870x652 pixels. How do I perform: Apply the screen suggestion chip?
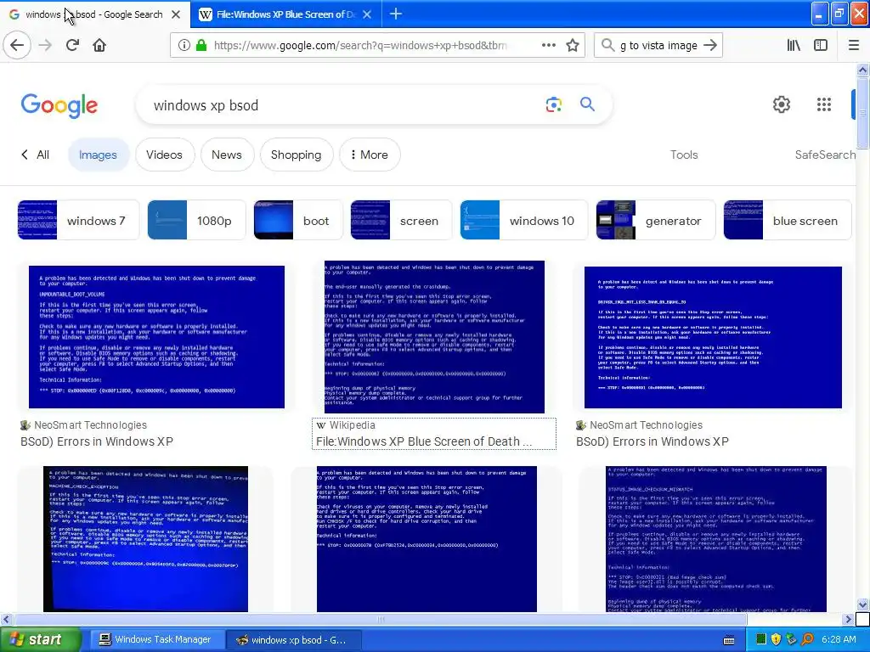[x=401, y=220]
